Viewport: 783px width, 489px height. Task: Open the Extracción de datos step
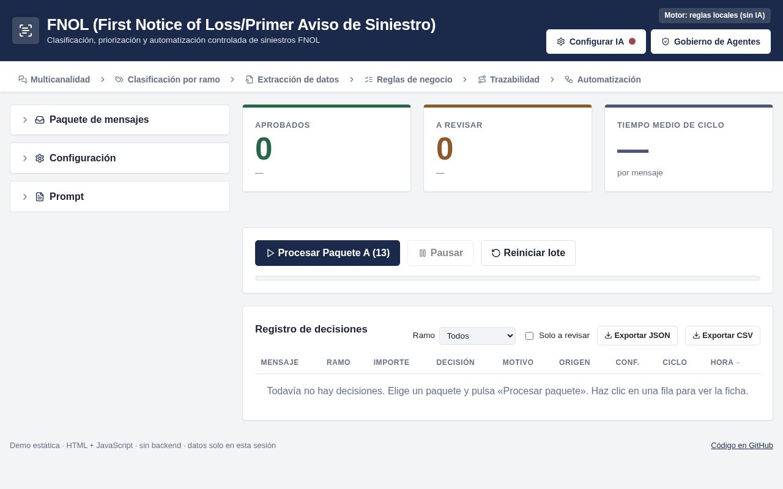click(292, 79)
